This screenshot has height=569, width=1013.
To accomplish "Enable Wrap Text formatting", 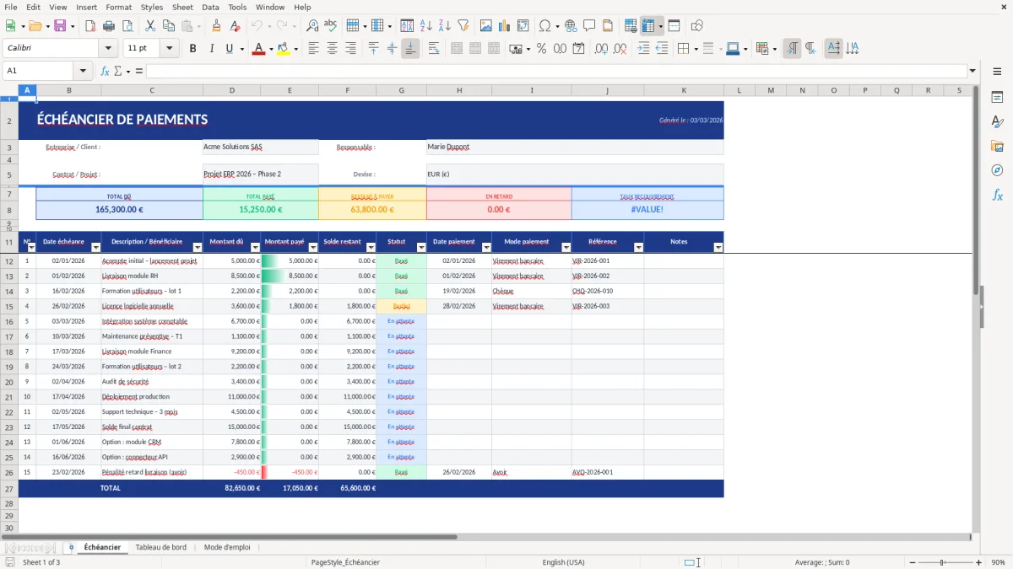I will pyautogui.click(x=434, y=48).
